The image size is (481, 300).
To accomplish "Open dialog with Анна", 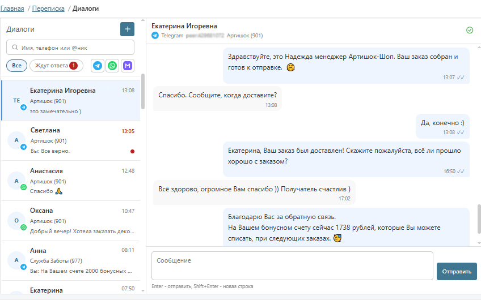I will click(71, 261).
